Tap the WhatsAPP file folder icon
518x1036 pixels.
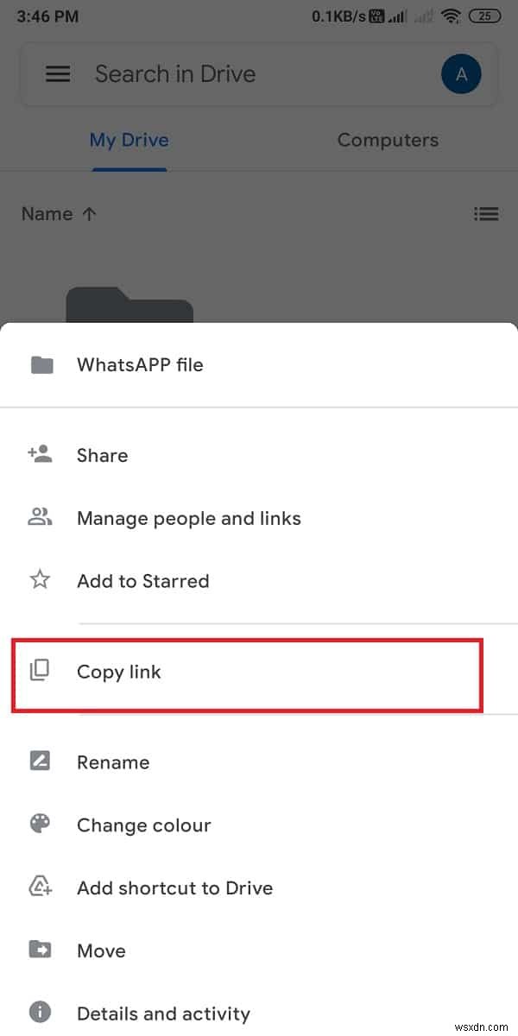click(40, 364)
